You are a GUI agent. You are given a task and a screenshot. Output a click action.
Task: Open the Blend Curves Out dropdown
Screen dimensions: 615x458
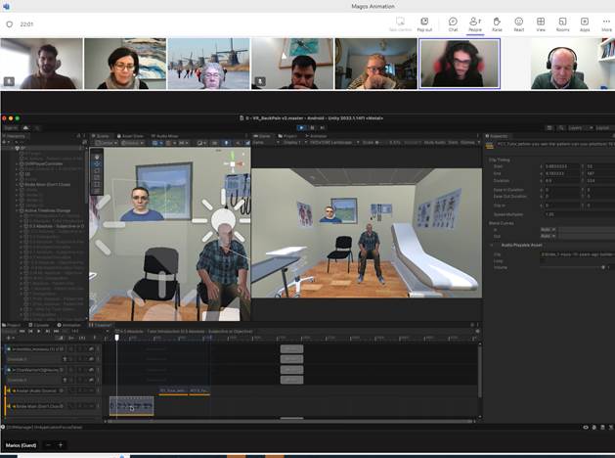(x=548, y=236)
